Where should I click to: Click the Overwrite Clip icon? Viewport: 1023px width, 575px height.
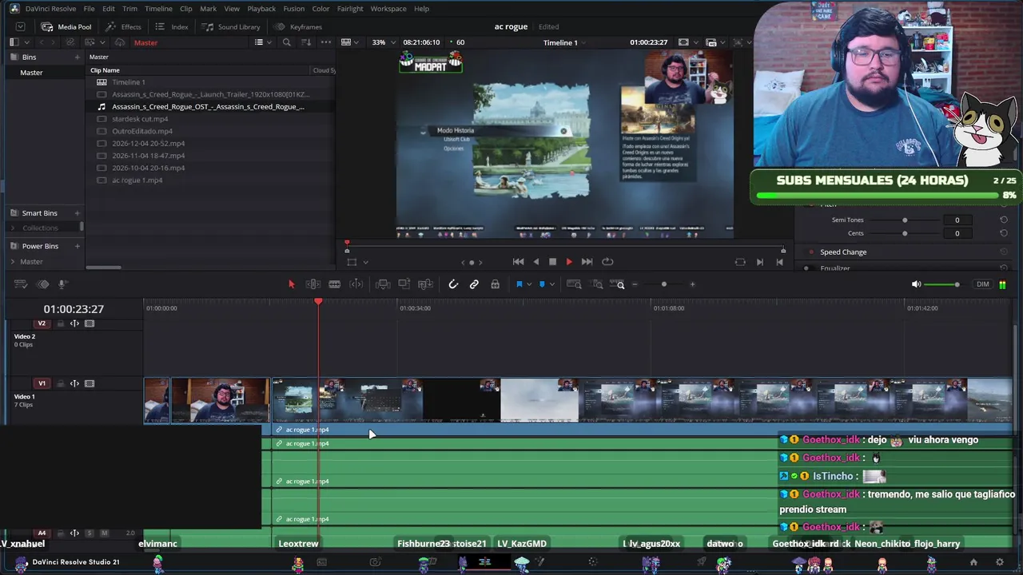404,284
